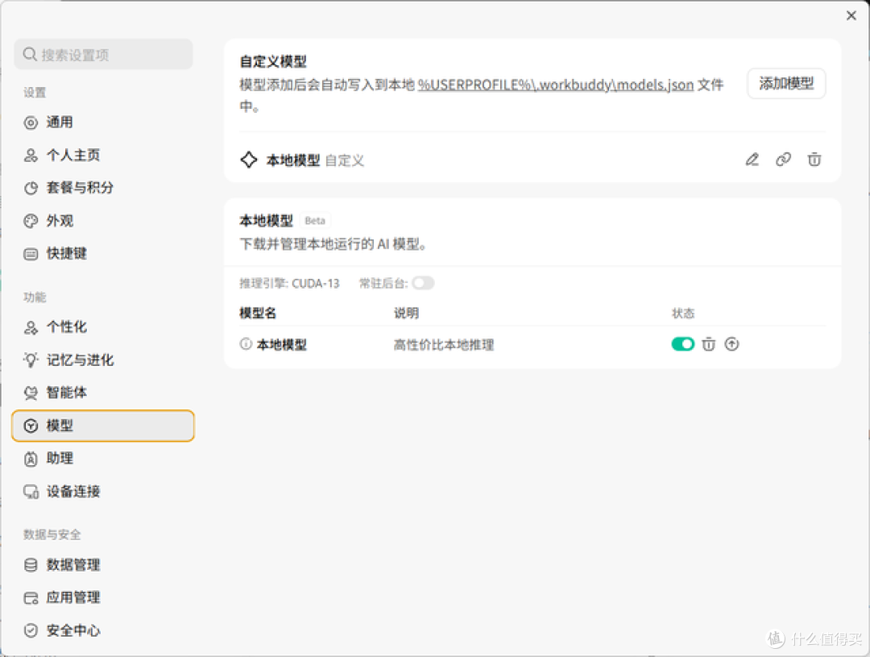Viewport: 870px width, 657px height.
Task: Focus the 搜索设置项 search field
Action: pyautogui.click(x=103, y=54)
